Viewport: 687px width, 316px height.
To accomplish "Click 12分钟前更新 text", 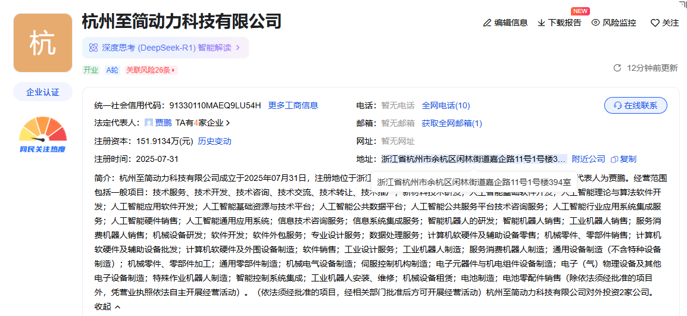I will click(652, 68).
